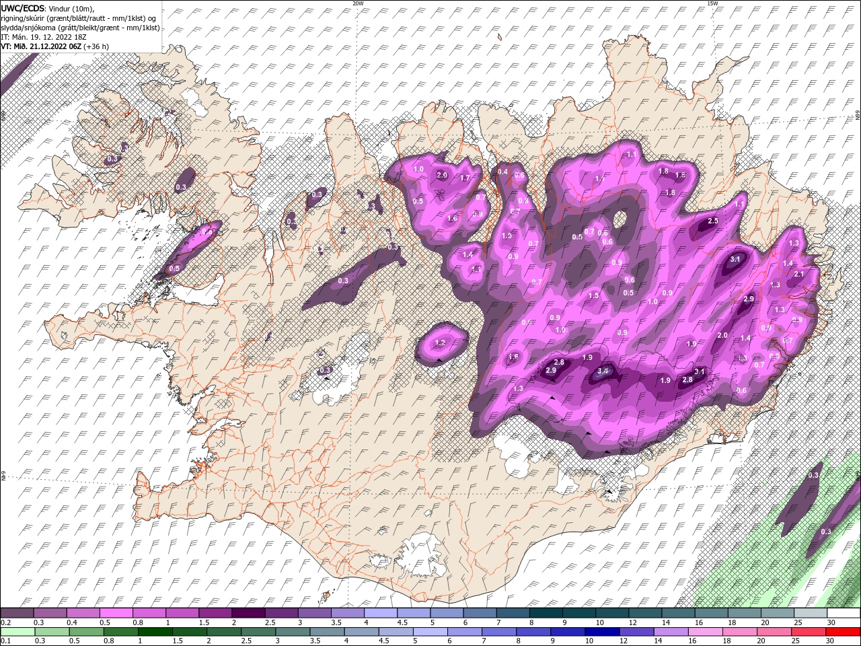The width and height of the screenshot is (861, 646).
Task: Click the 1.7 snowfall value on the map
Action: 464,178
